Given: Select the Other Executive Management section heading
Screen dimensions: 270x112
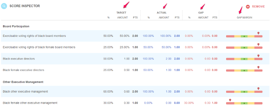Looking at the screenshot, I should 23,82.
